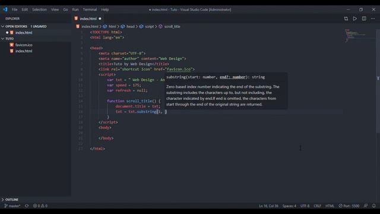Open the Help menu
380x214 pixels.
click(104, 10)
